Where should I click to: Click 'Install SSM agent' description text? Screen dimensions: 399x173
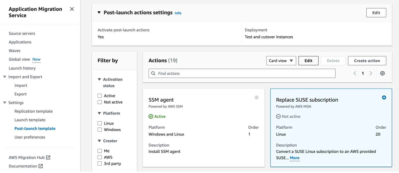pos(165,152)
